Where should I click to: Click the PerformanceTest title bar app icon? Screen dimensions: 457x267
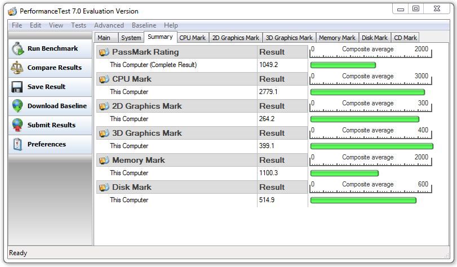pos(12,11)
